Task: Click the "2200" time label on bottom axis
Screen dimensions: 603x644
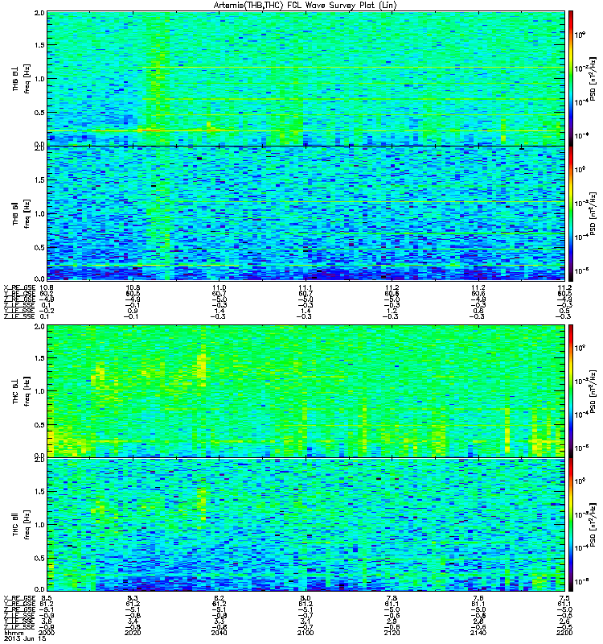Action: click(564, 633)
